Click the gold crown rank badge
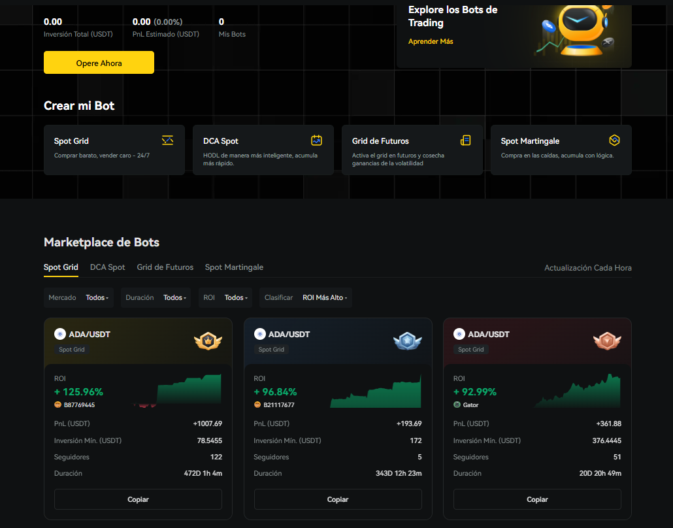 [x=208, y=341]
